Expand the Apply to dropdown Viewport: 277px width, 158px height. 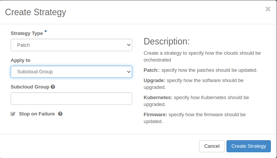coord(71,71)
